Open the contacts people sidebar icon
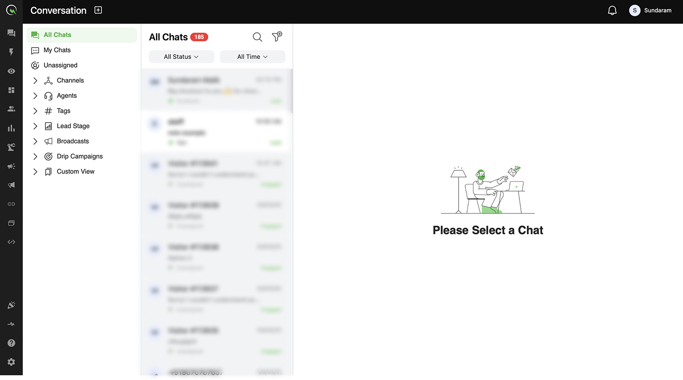The width and height of the screenshot is (683, 380). click(x=11, y=109)
